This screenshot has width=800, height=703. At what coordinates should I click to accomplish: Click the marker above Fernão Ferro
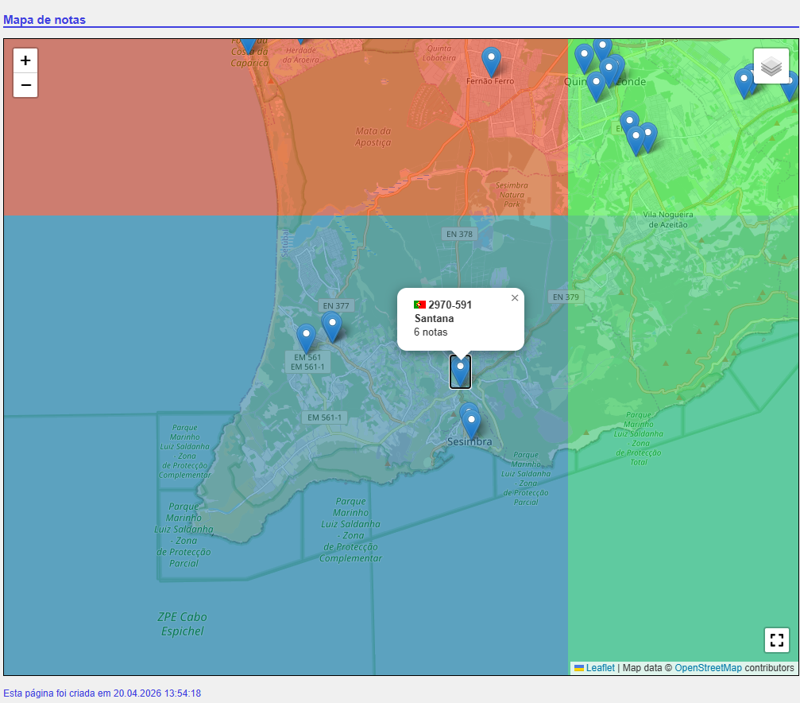[x=491, y=62]
